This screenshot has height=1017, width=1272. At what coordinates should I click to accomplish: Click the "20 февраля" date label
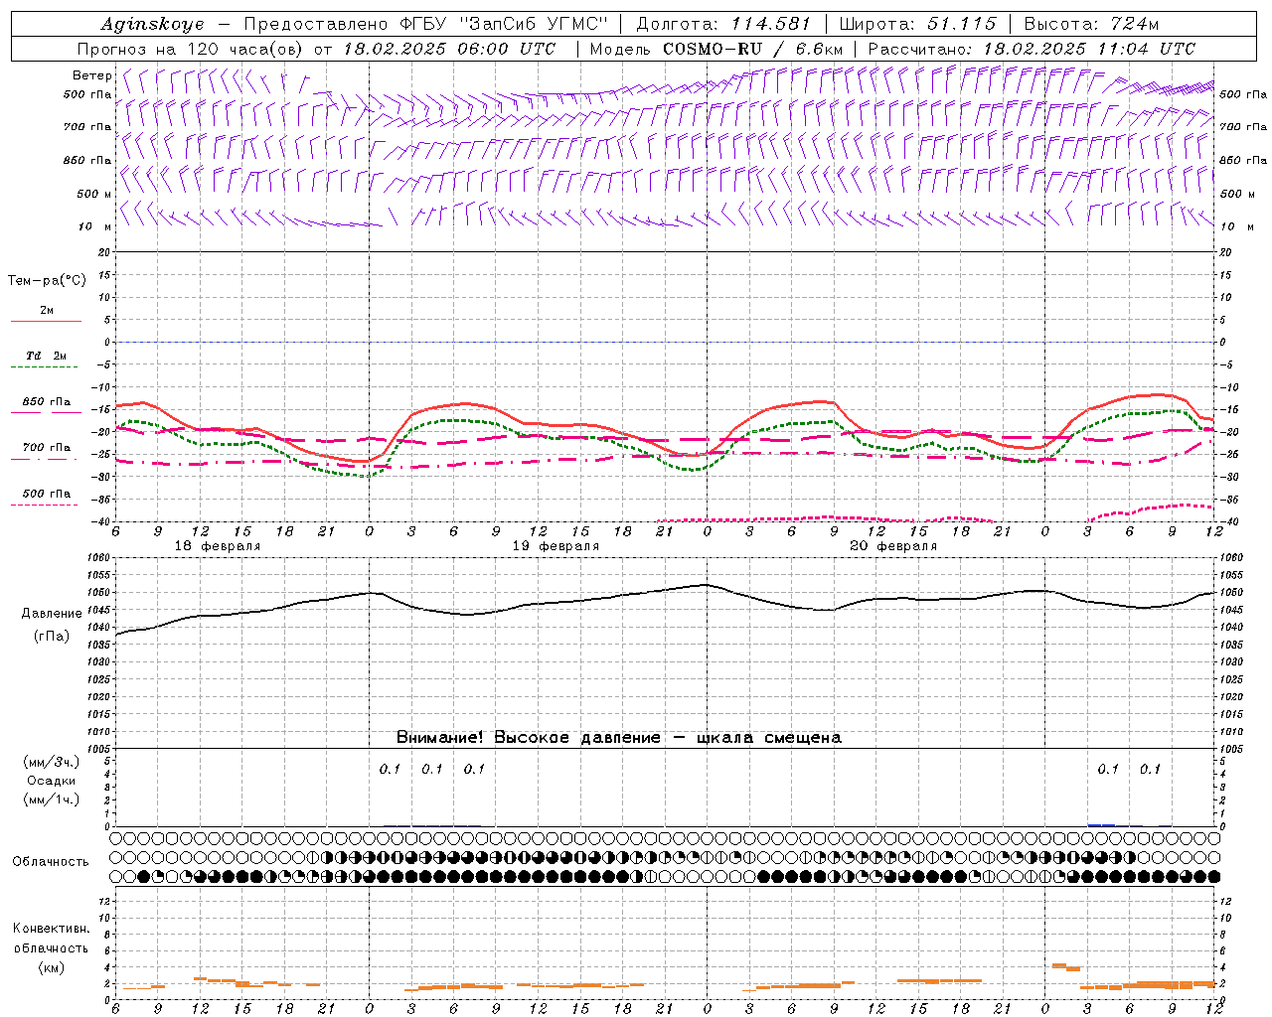point(893,546)
